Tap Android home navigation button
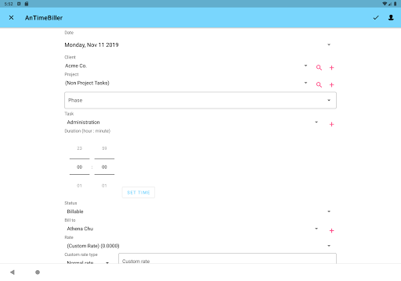 (38, 272)
